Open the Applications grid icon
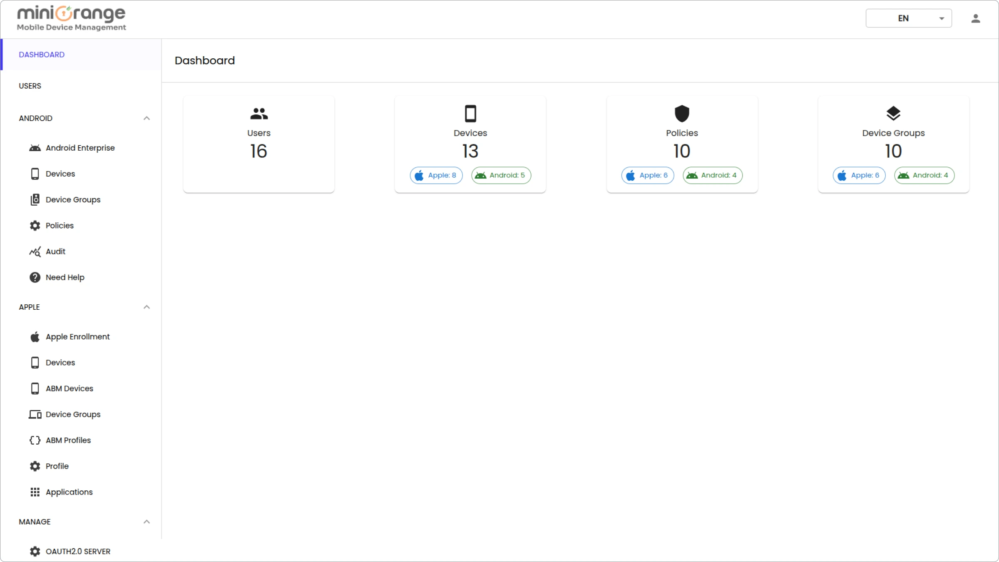 click(35, 492)
